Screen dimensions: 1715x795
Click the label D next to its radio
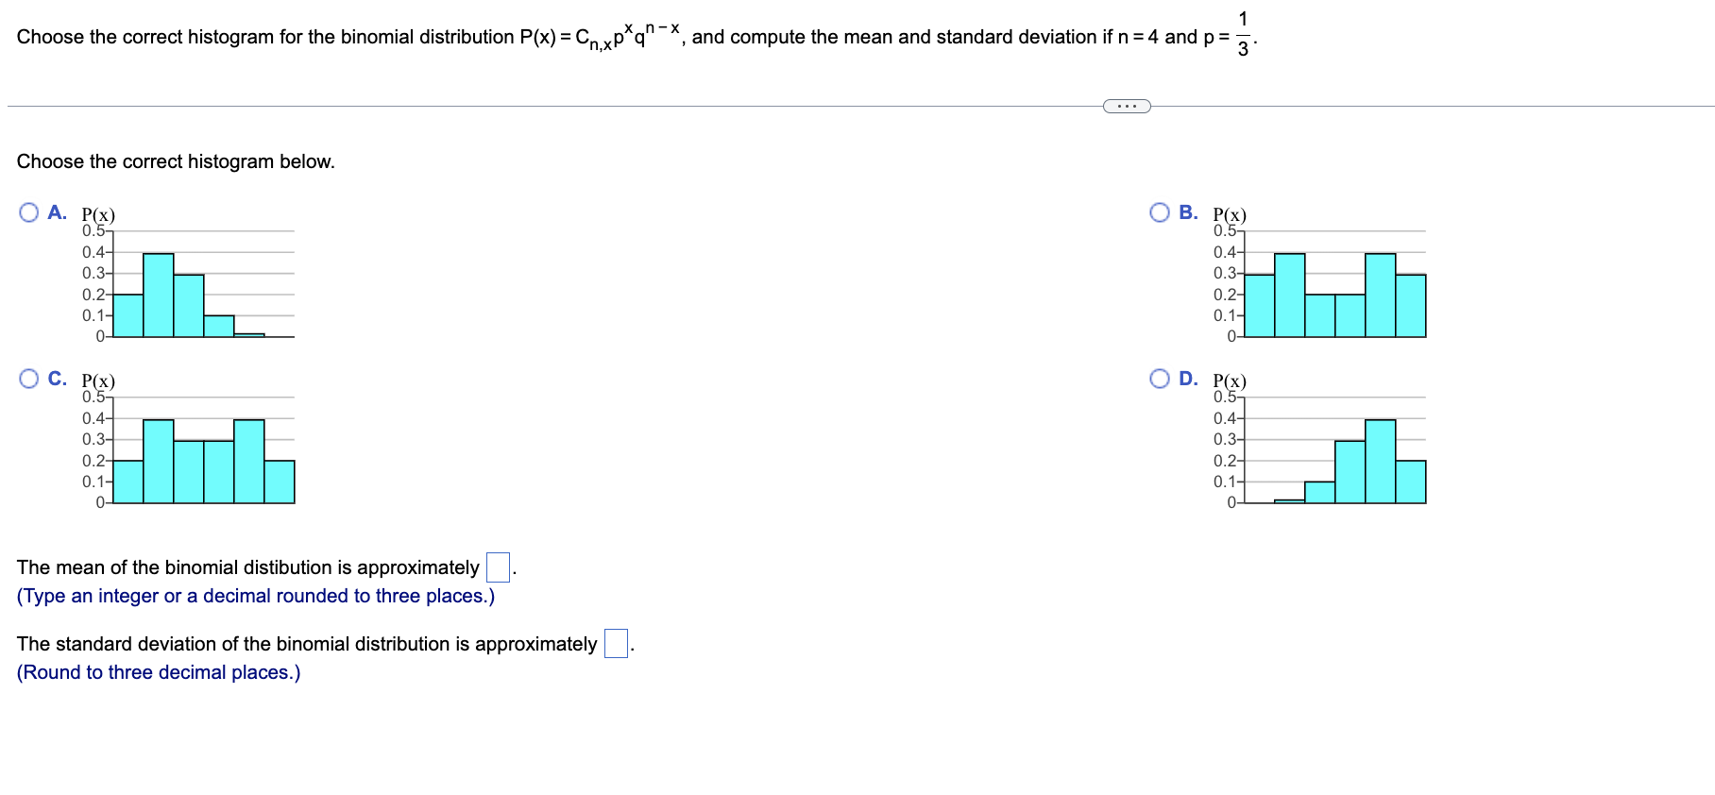[x=1188, y=377]
